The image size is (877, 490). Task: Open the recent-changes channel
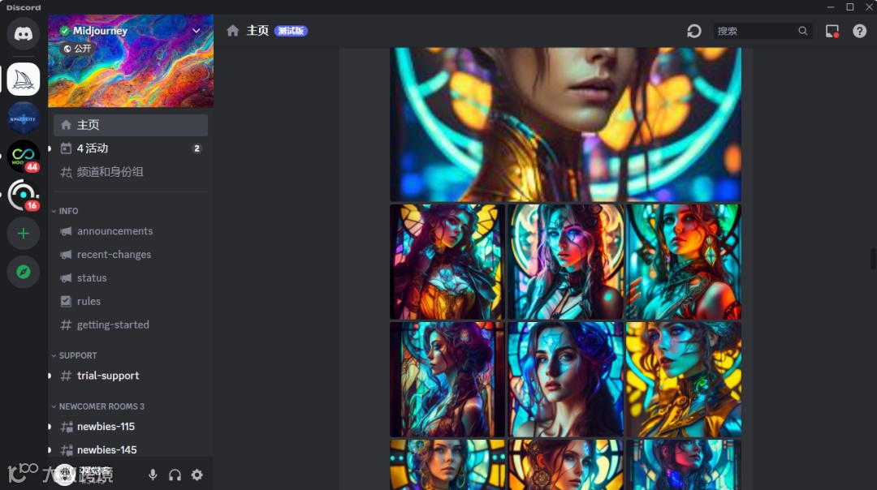130,254
